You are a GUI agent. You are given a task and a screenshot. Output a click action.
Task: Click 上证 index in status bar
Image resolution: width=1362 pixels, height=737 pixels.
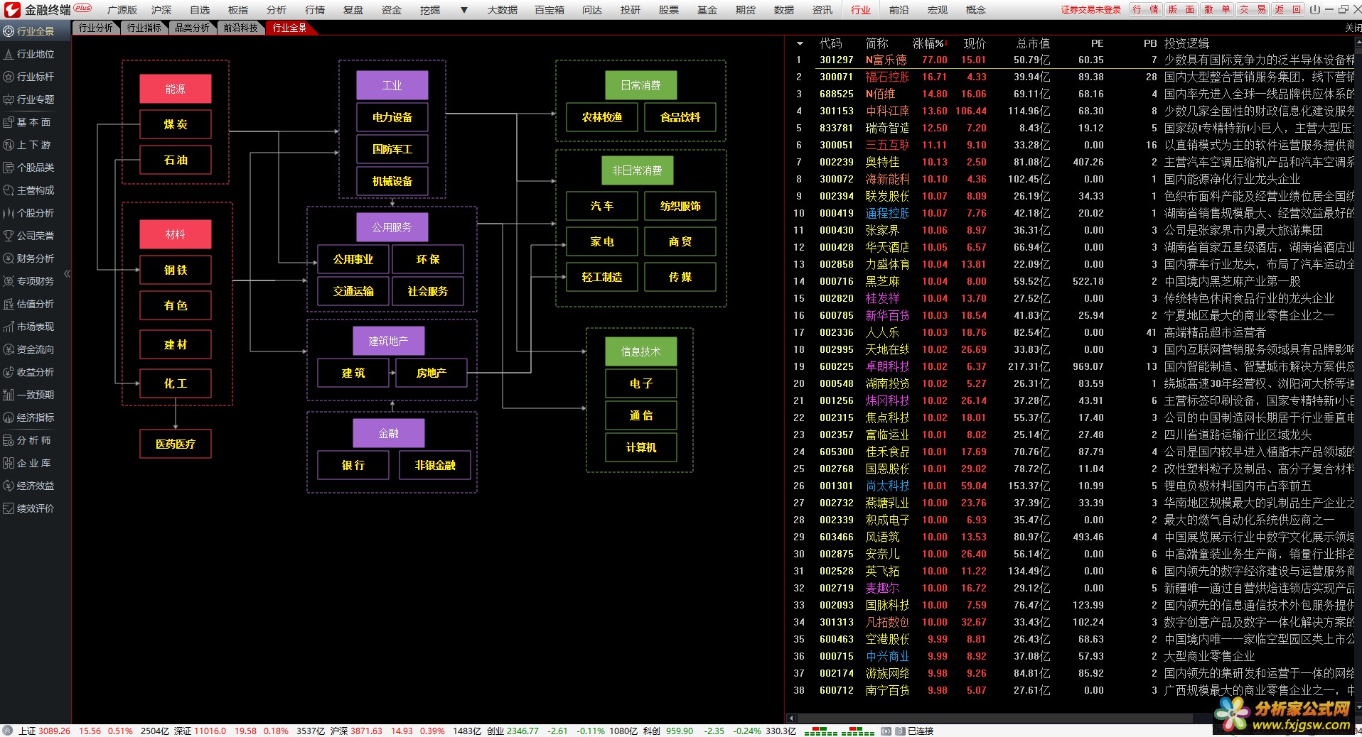(x=28, y=731)
